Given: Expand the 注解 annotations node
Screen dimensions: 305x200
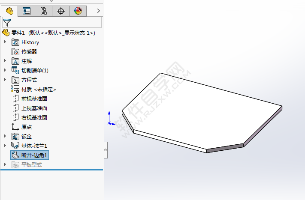Looking at the screenshot, I should 5,61.
